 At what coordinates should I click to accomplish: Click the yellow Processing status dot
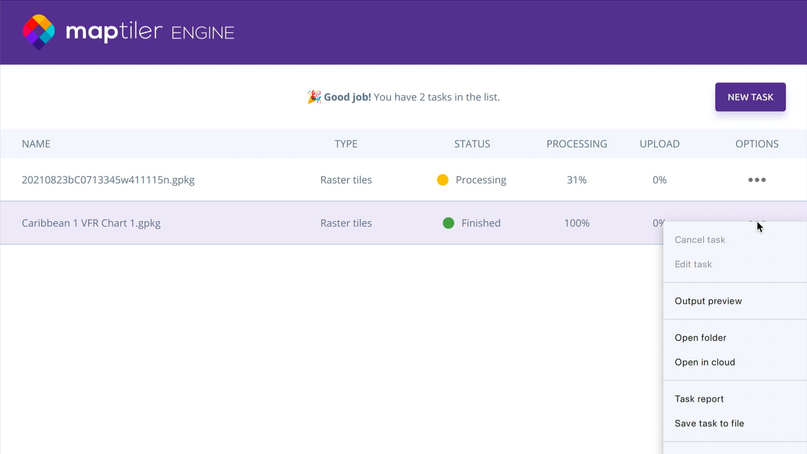[x=443, y=180]
